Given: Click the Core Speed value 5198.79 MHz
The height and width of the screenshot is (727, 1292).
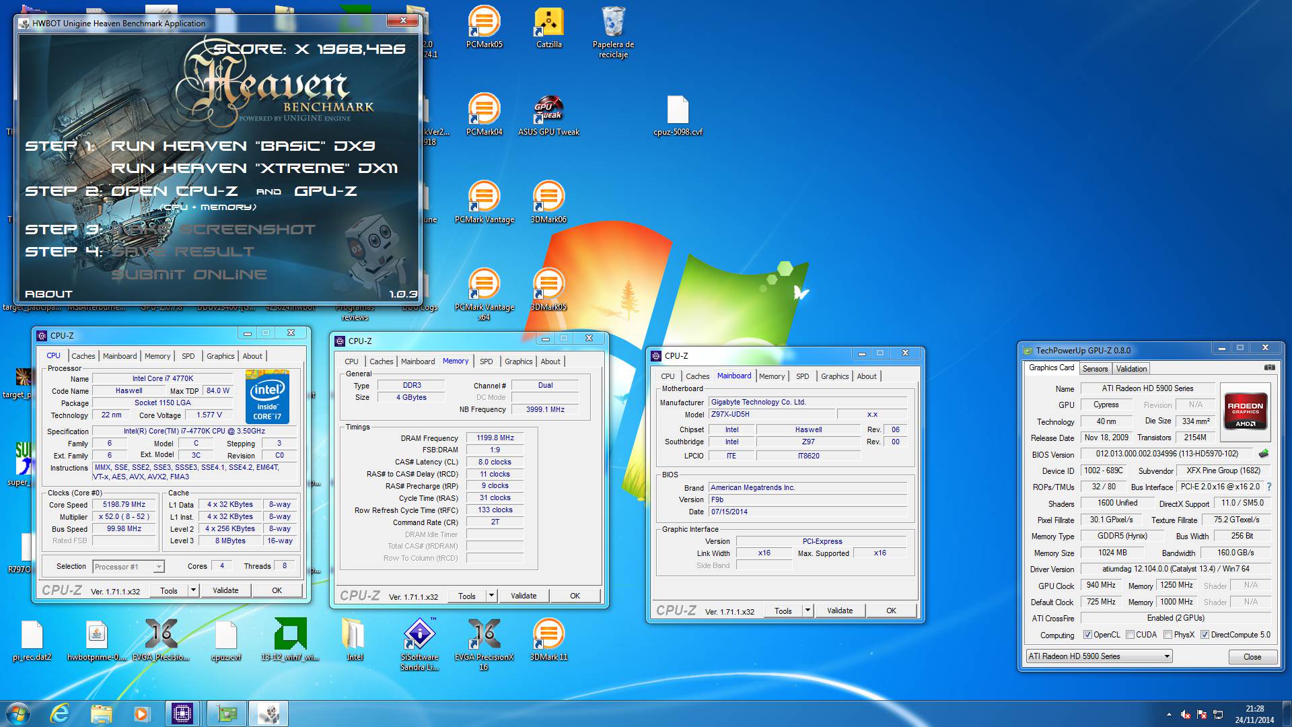Looking at the screenshot, I should coord(124,504).
